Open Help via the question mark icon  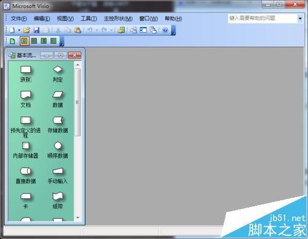(x=165, y=30)
